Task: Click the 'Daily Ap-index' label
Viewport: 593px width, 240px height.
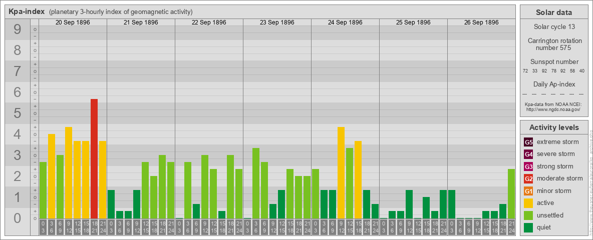Action: 554,84
